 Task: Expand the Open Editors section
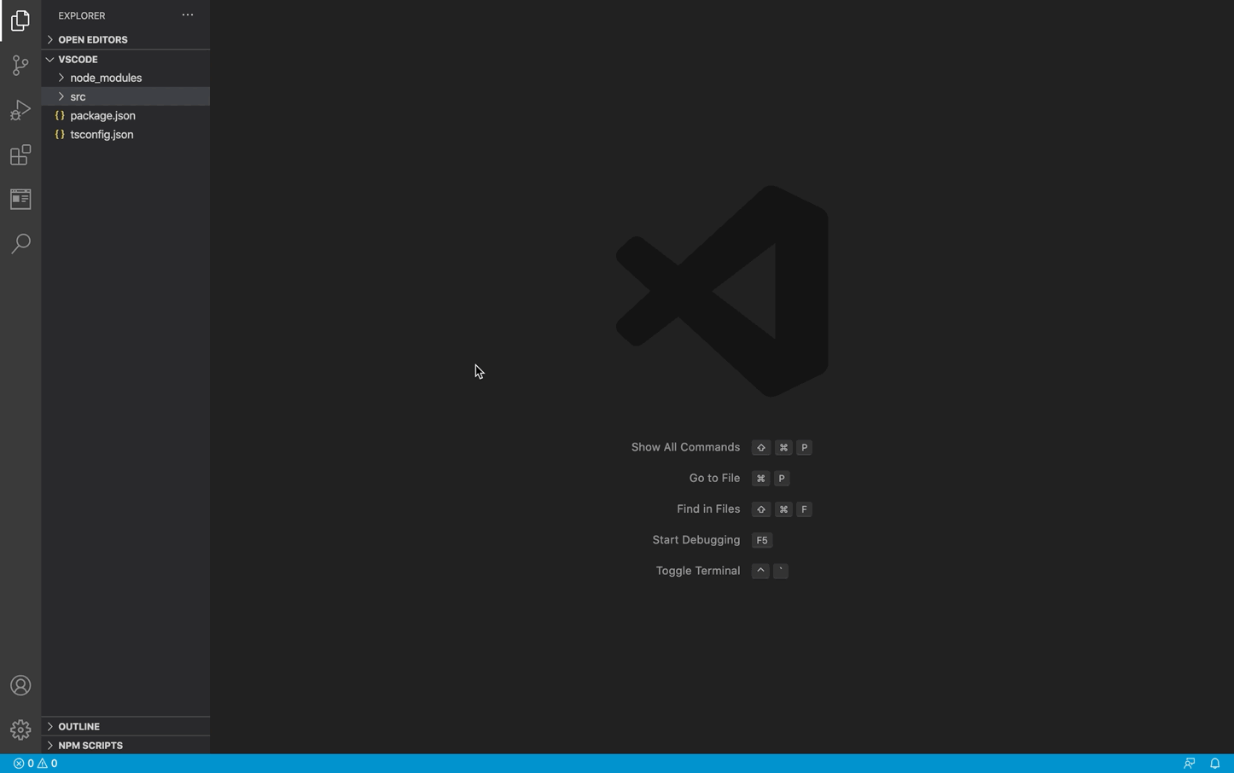(125, 40)
